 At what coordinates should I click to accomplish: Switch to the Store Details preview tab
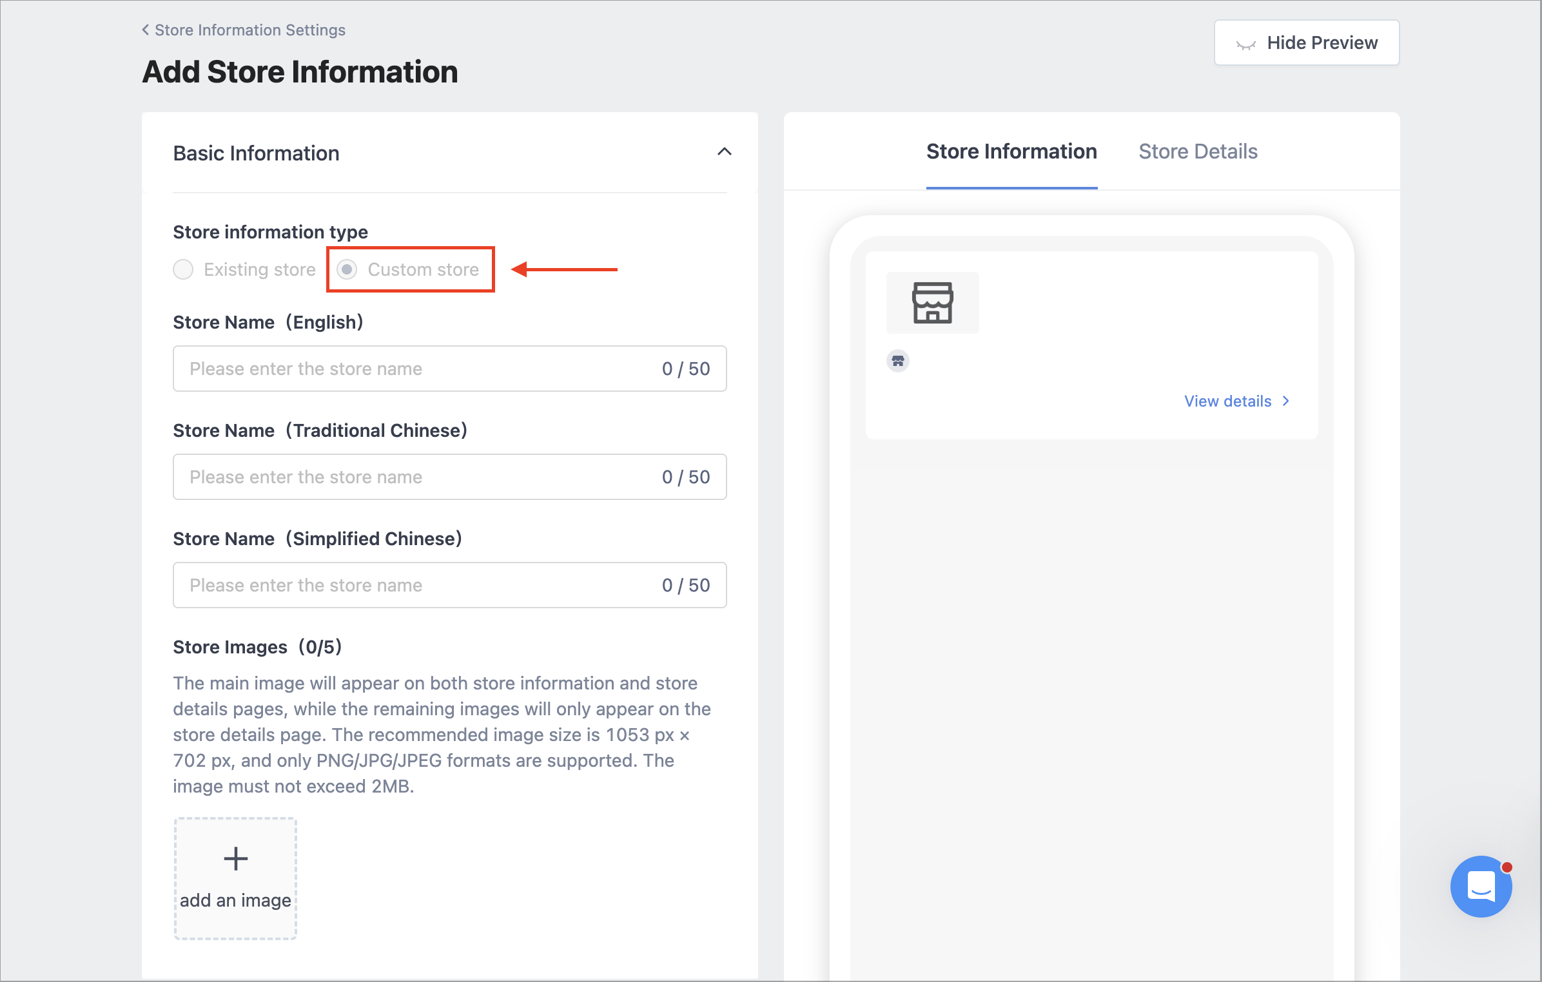[x=1198, y=151]
